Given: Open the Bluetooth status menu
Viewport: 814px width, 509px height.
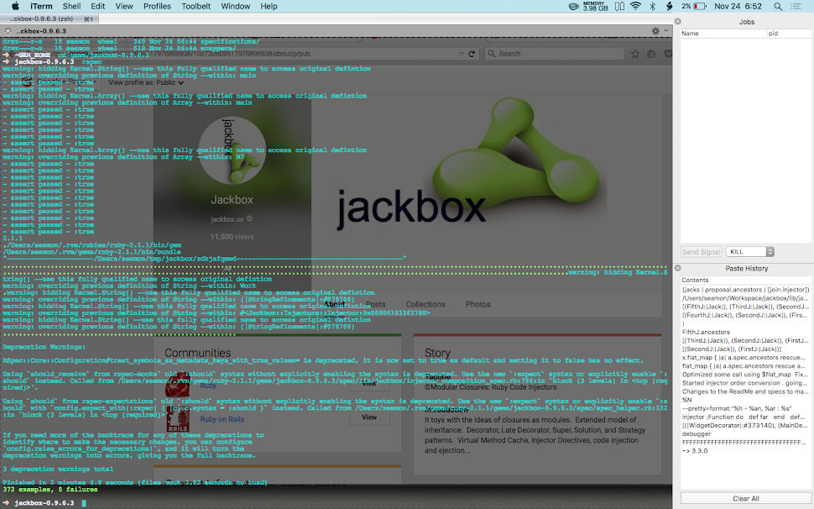Looking at the screenshot, I should [x=653, y=6].
